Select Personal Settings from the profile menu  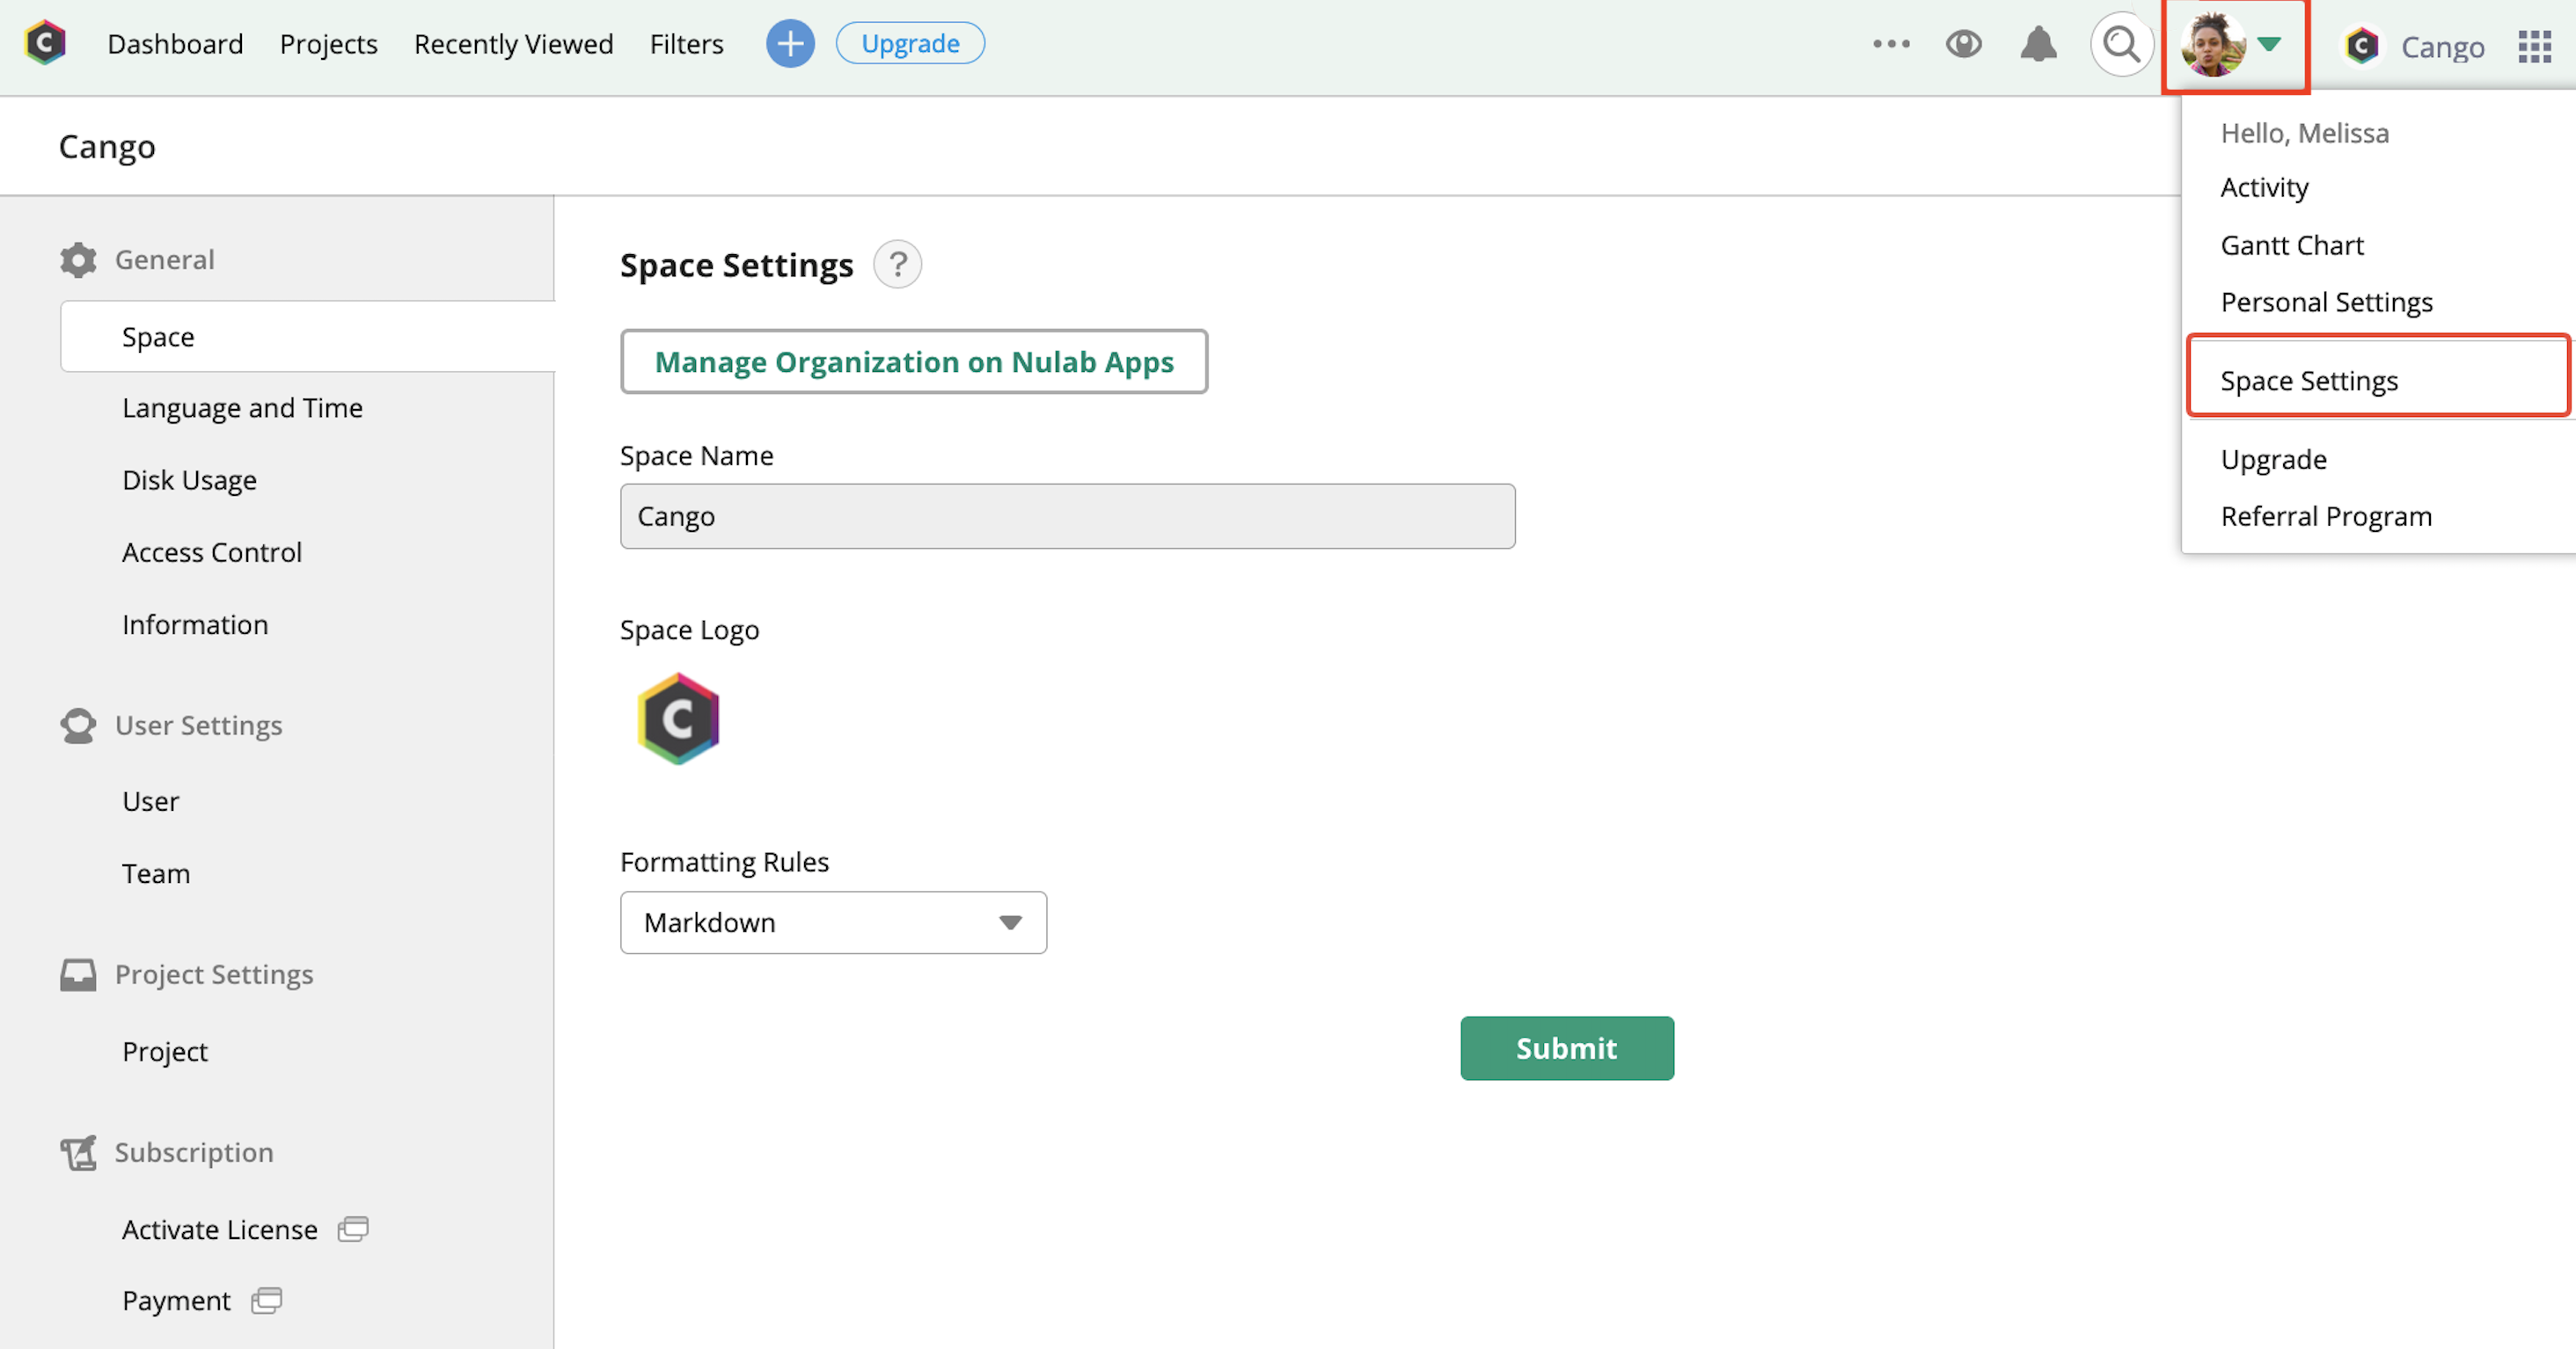(x=2326, y=303)
